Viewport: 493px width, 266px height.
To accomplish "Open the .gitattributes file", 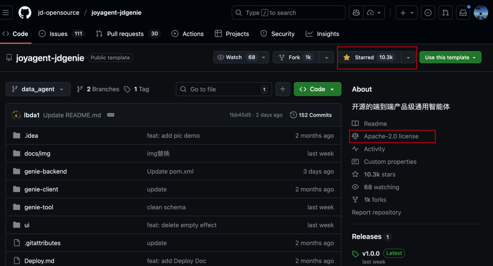I will tap(42, 243).
